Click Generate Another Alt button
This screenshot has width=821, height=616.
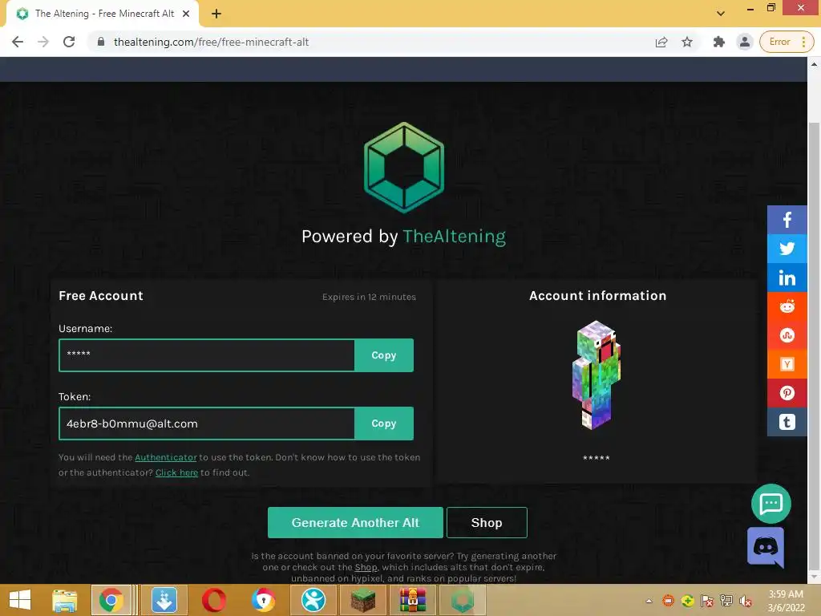(x=355, y=522)
